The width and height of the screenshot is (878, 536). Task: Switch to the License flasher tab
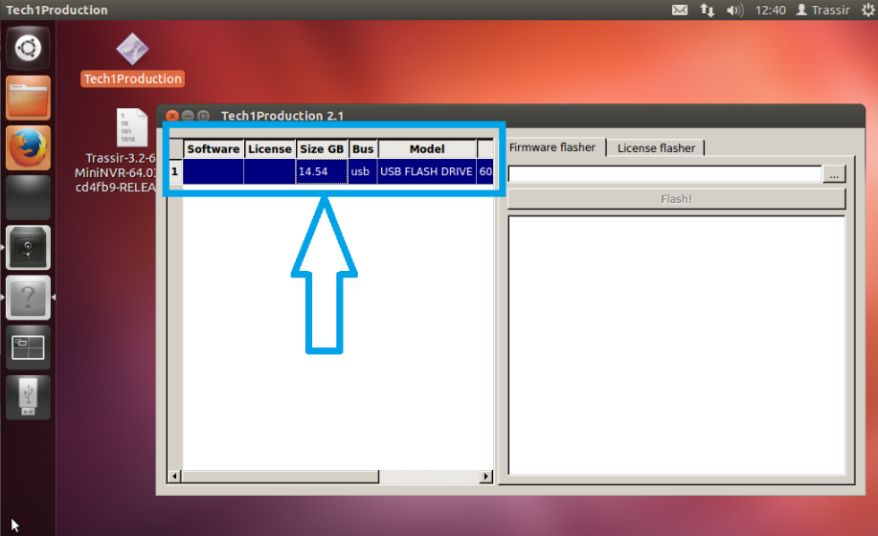point(656,147)
